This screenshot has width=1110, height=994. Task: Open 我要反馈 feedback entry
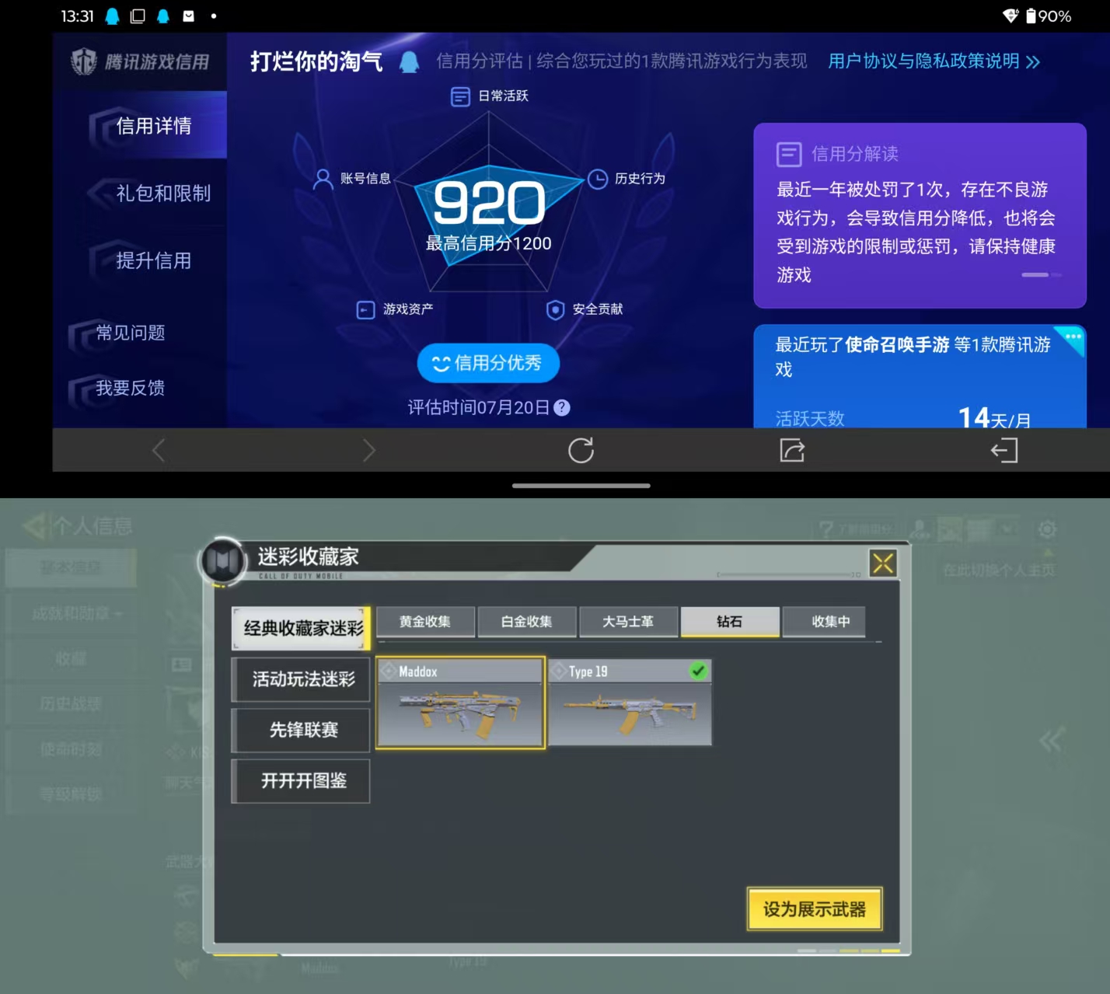131,388
